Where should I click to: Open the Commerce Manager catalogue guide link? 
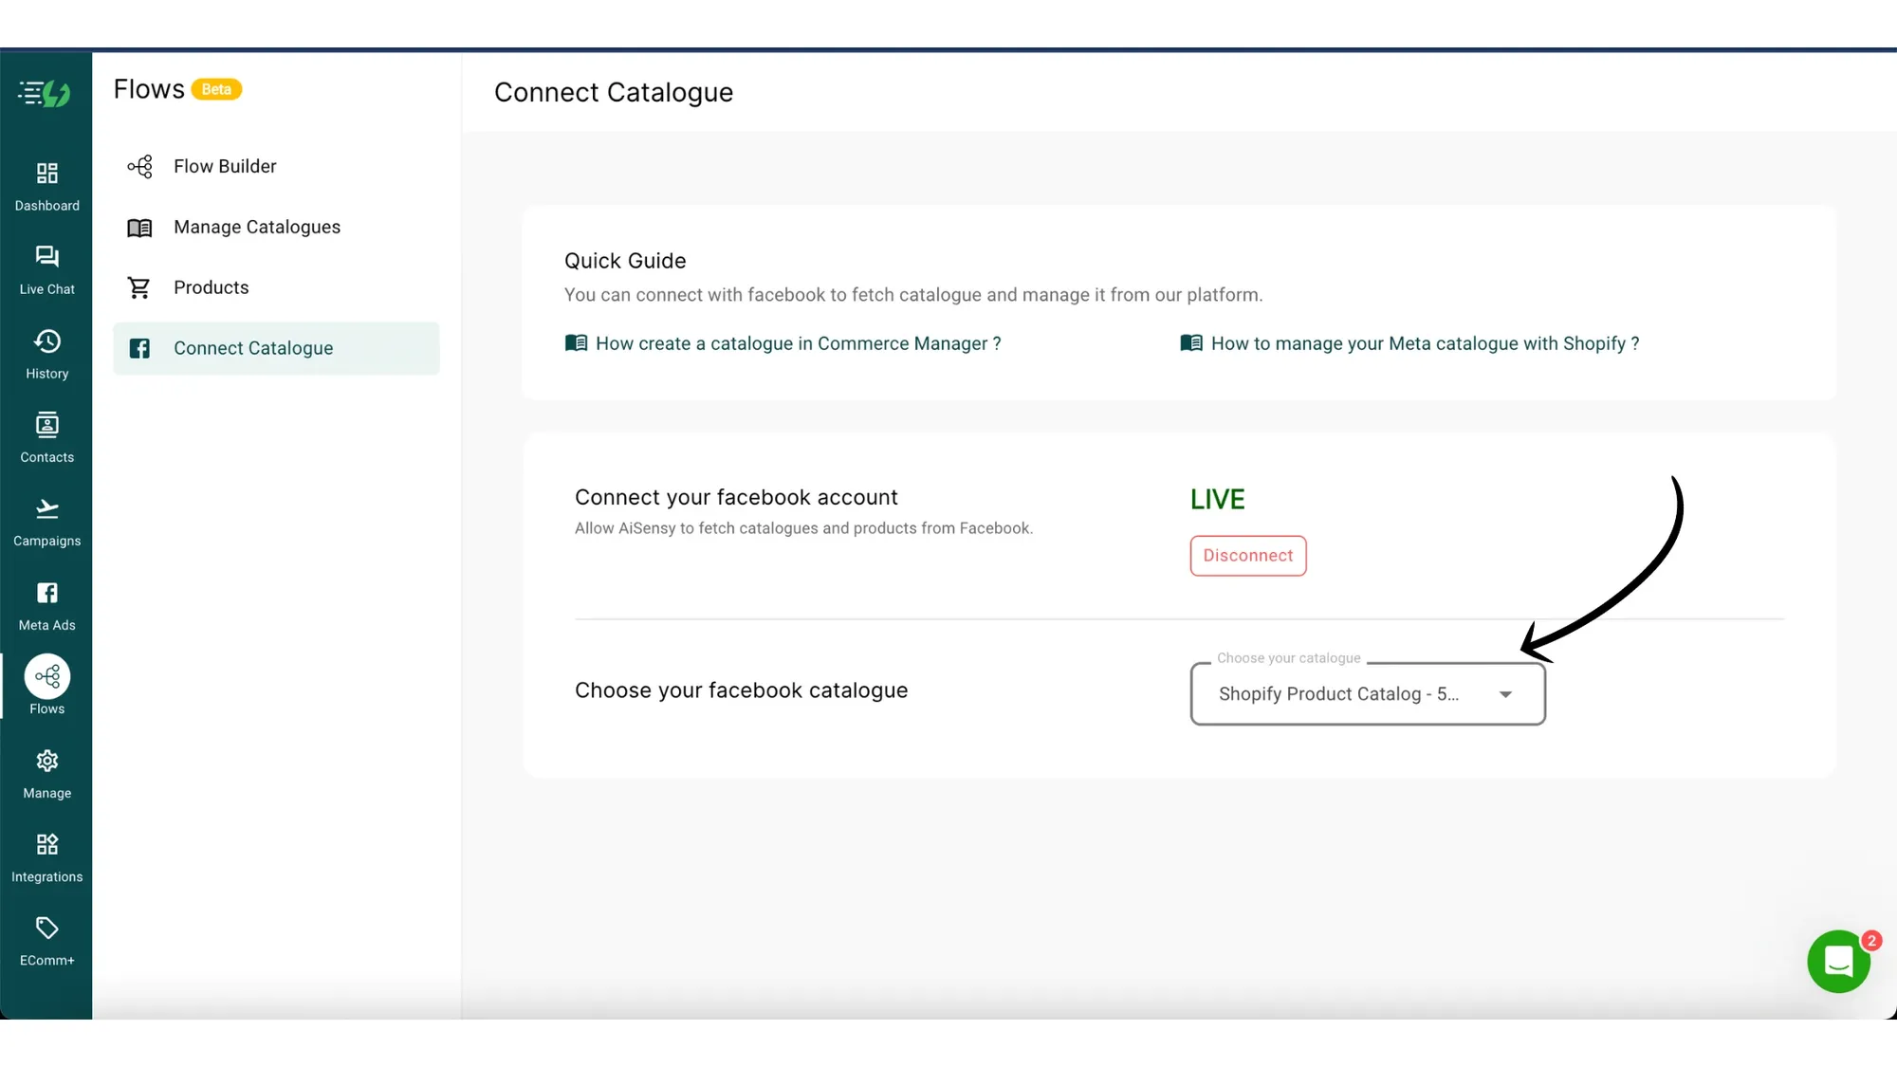click(798, 343)
